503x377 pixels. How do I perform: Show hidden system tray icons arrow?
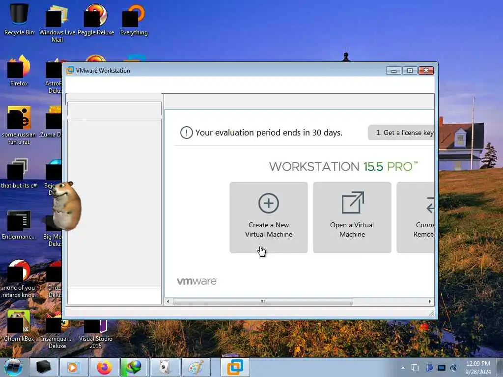[403, 368]
